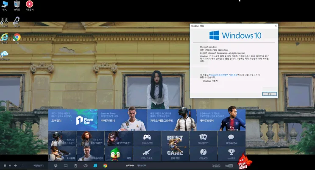Image resolution: width=315 pixels, height=170 pixels.
Task: Open the Summer Fever 피파온라인4 banner
Action: click(123, 120)
